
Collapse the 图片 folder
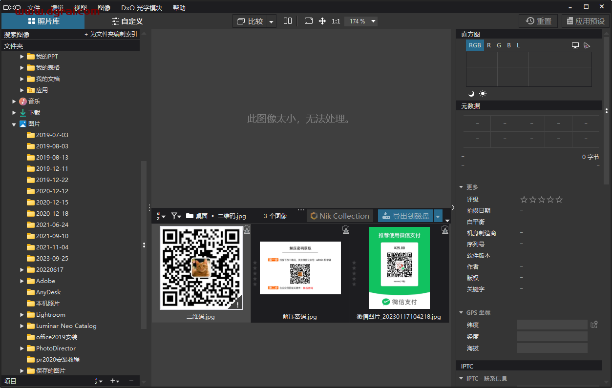(14, 124)
